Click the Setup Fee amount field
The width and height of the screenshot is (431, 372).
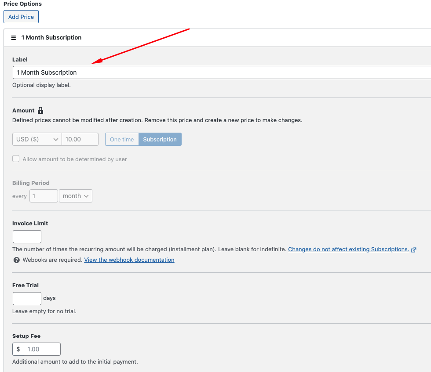pos(42,349)
